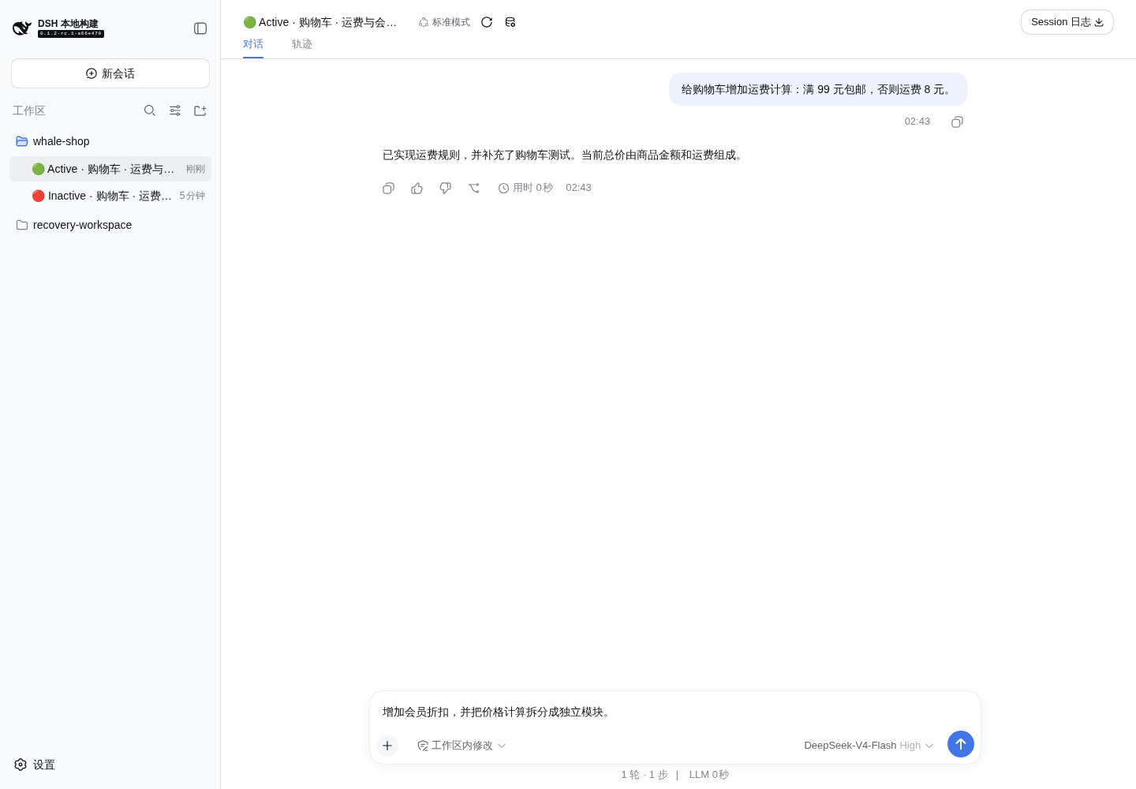Copy the user message about shipping fee

point(957,122)
